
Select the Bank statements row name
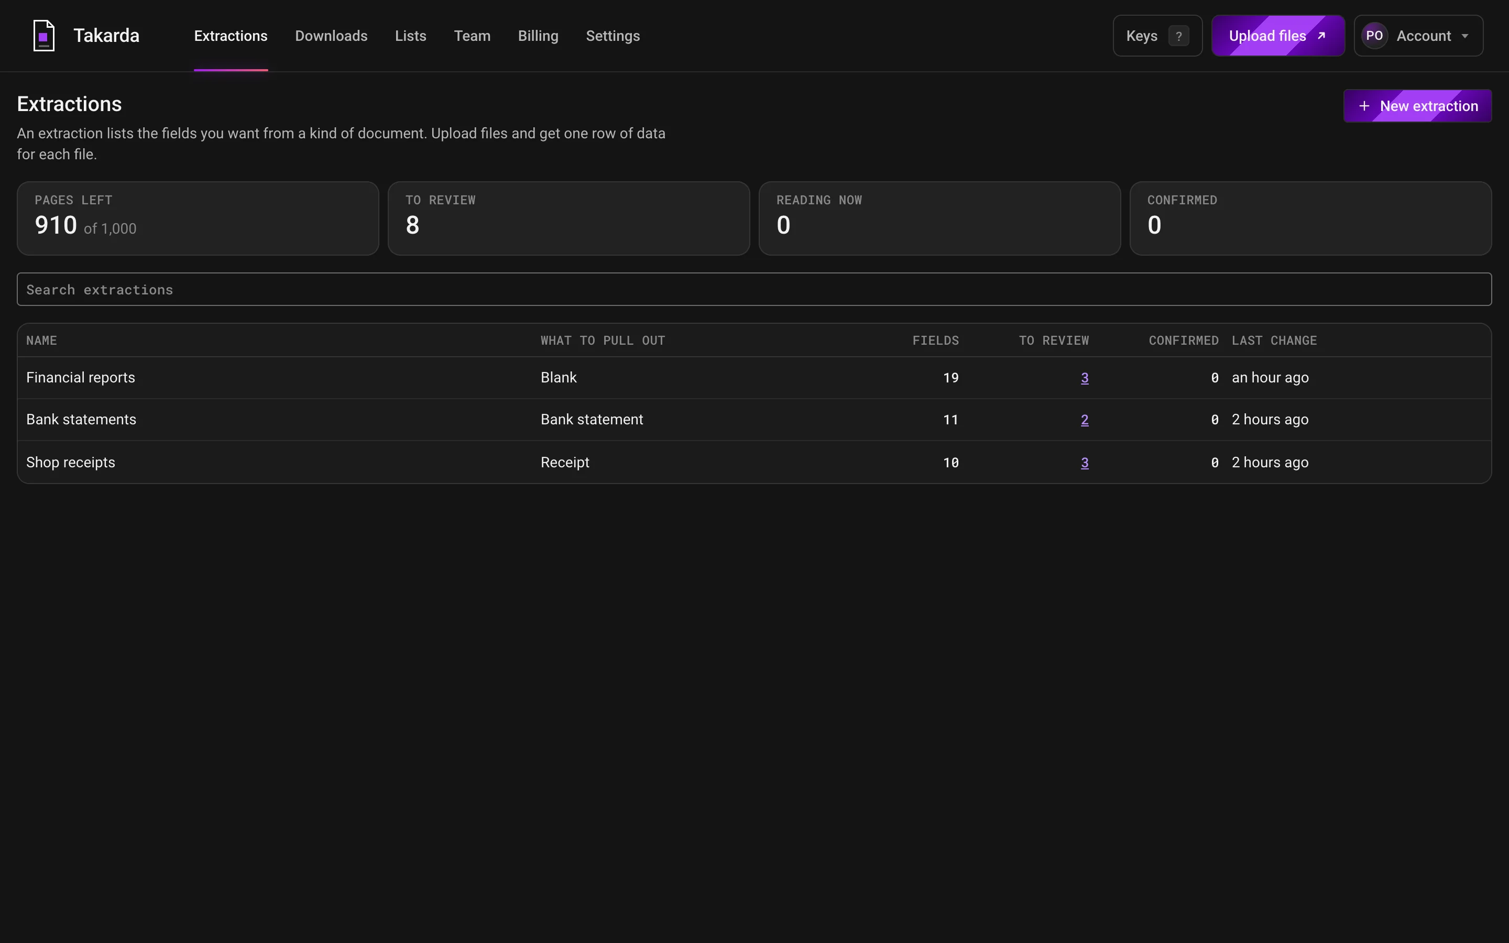pyautogui.click(x=81, y=420)
